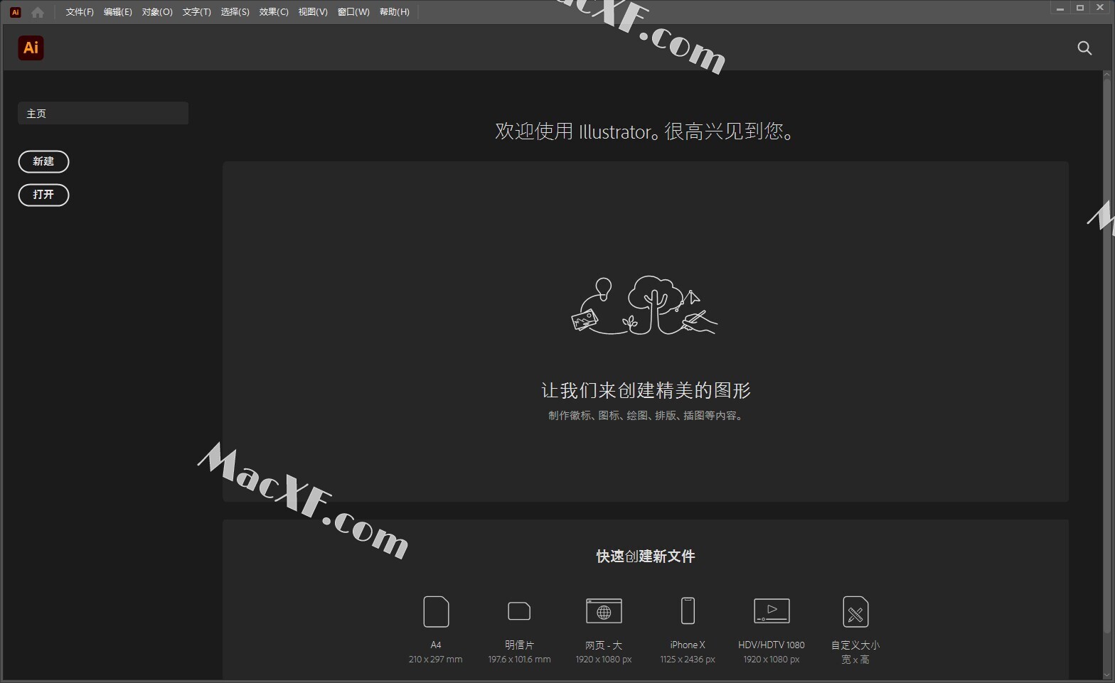The image size is (1115, 683).
Task: Pick the 明信片 postcard preset icon
Action: [519, 611]
